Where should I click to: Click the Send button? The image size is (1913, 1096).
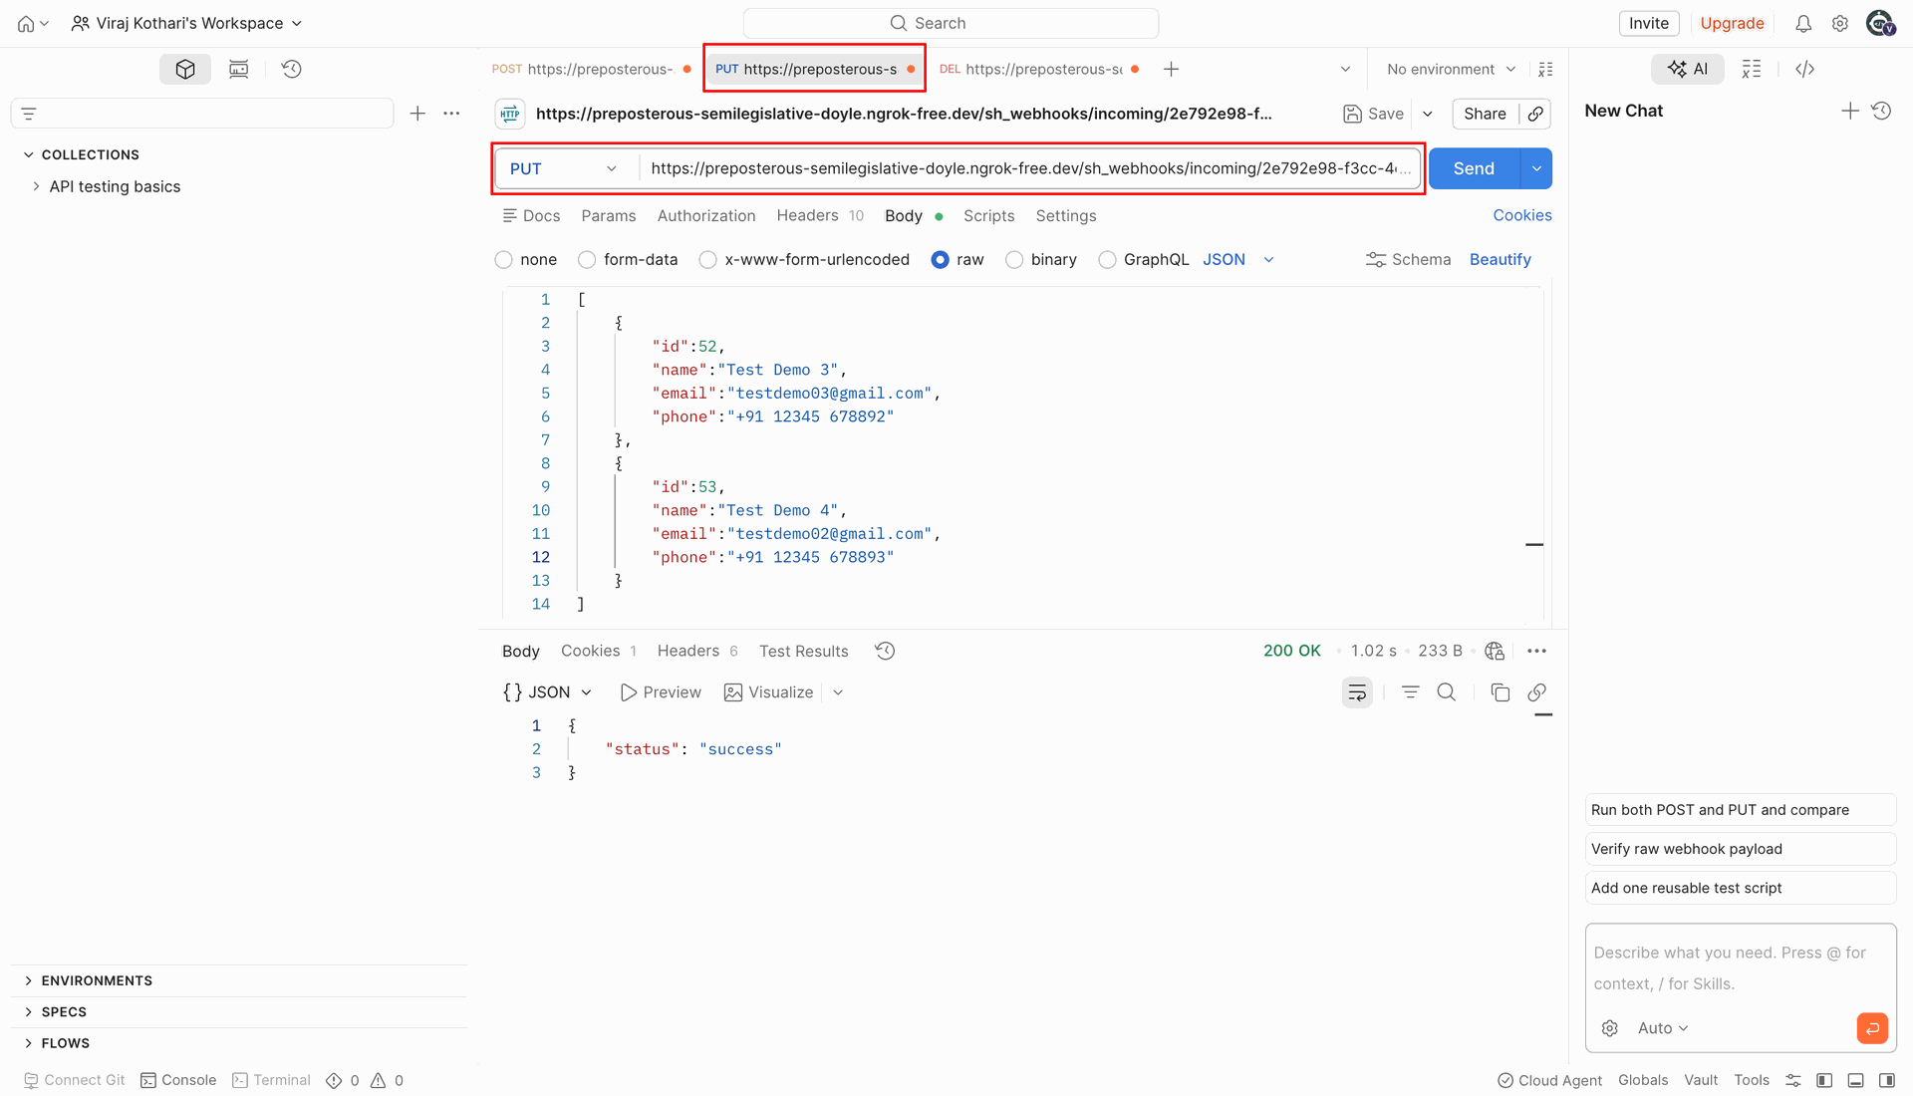(x=1474, y=168)
